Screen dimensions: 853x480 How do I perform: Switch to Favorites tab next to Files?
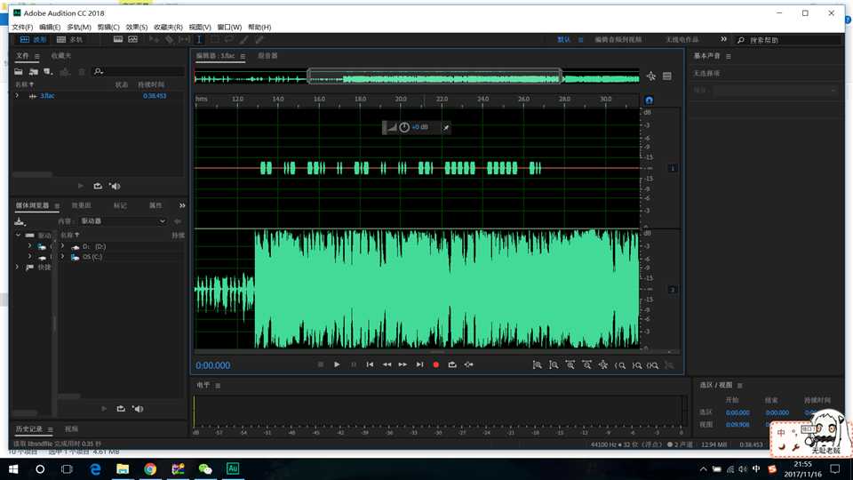pos(61,56)
